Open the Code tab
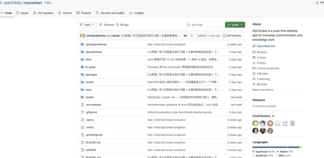The width and height of the screenshot is (324, 158). pos(6,13)
